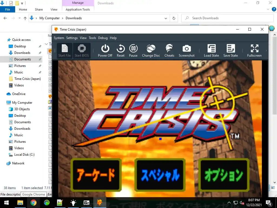Click the Power Off toolbar button

point(105,51)
